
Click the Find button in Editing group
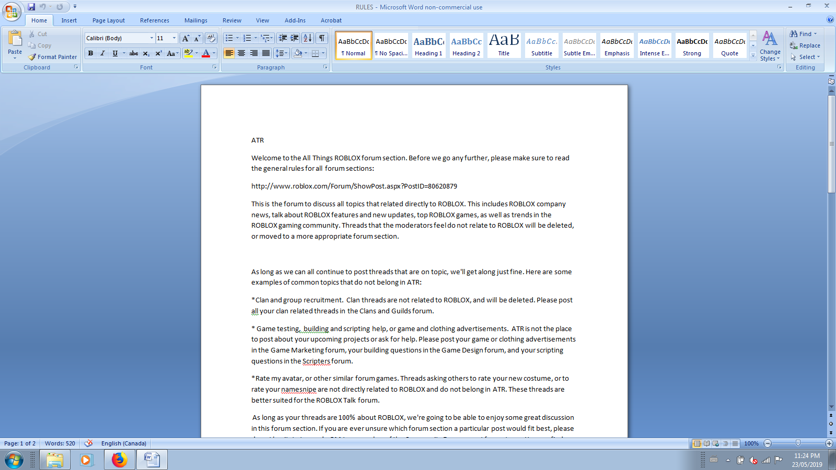[x=803, y=34]
